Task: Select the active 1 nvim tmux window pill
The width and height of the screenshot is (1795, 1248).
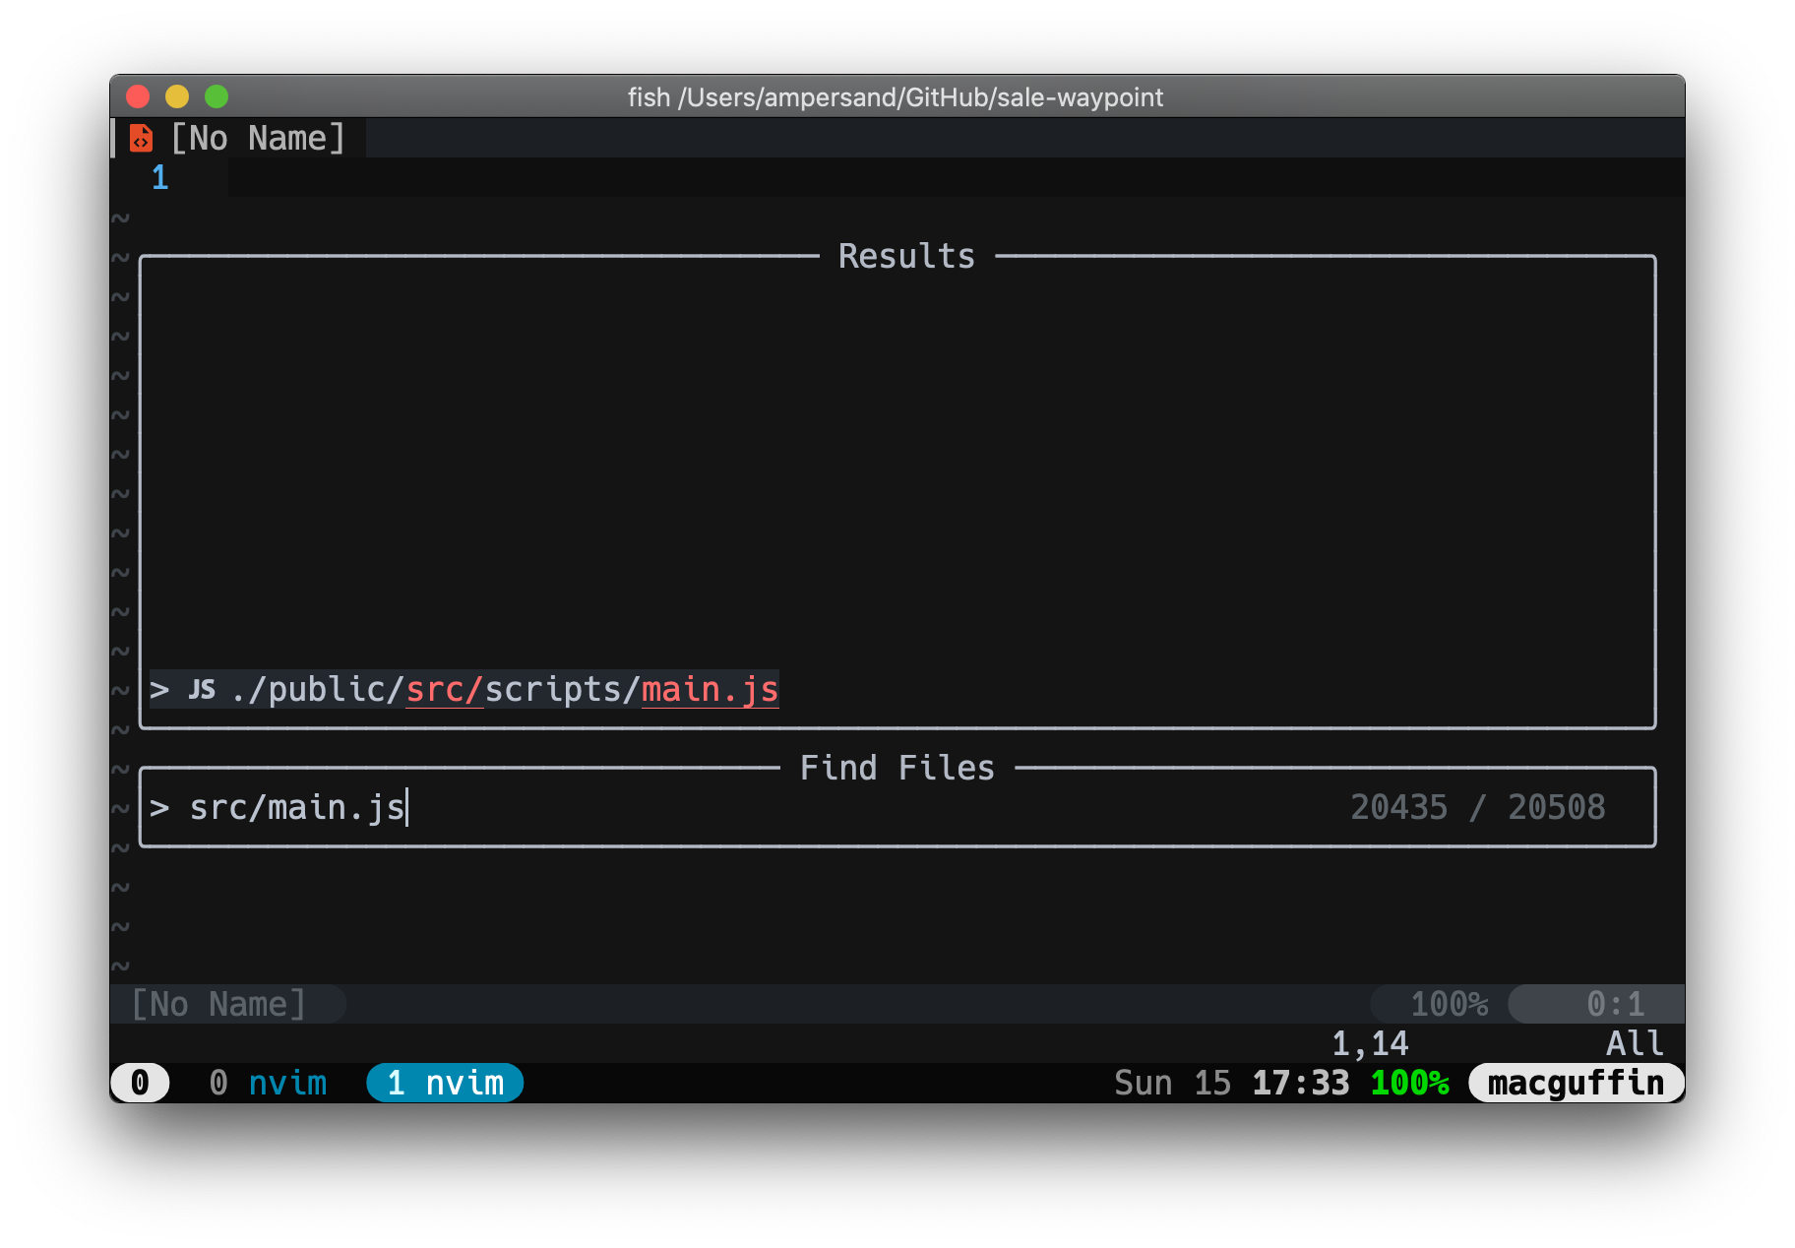Action: pyautogui.click(x=444, y=1082)
